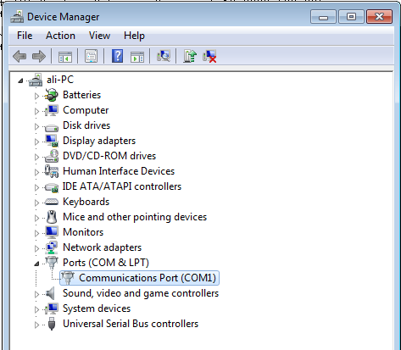Select the Network adapters item
Viewport: 401px width, 350px height.
click(102, 247)
